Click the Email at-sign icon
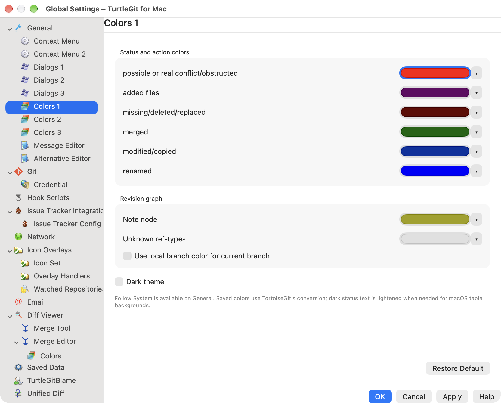The width and height of the screenshot is (501, 403). click(x=18, y=302)
